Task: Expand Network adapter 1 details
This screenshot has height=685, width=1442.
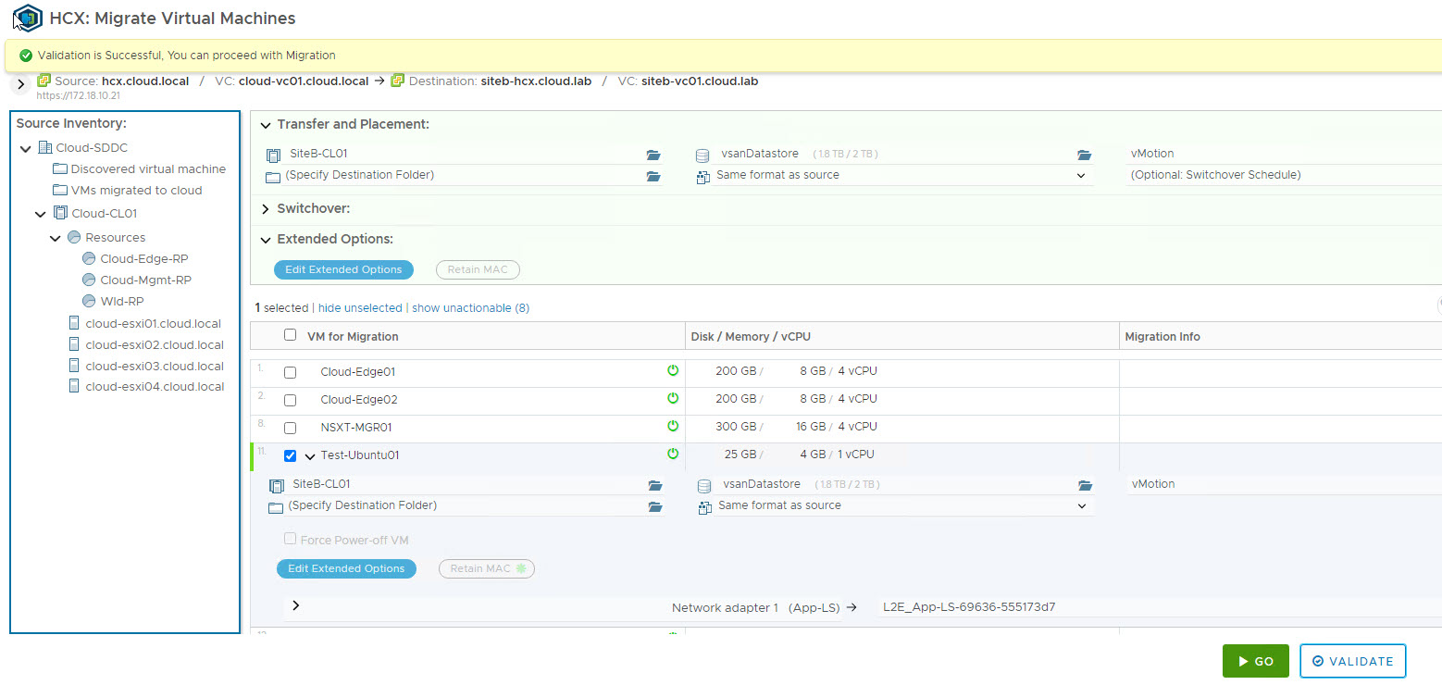Action: [295, 605]
